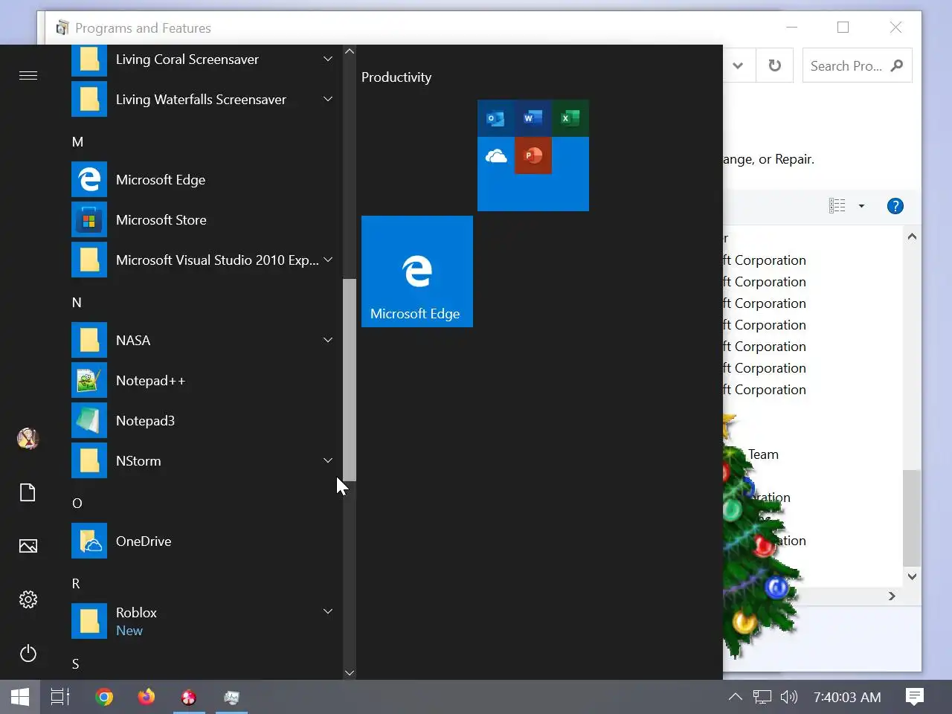Jump to letter S in app list
Screen dimensions: 952x714
coord(75,664)
